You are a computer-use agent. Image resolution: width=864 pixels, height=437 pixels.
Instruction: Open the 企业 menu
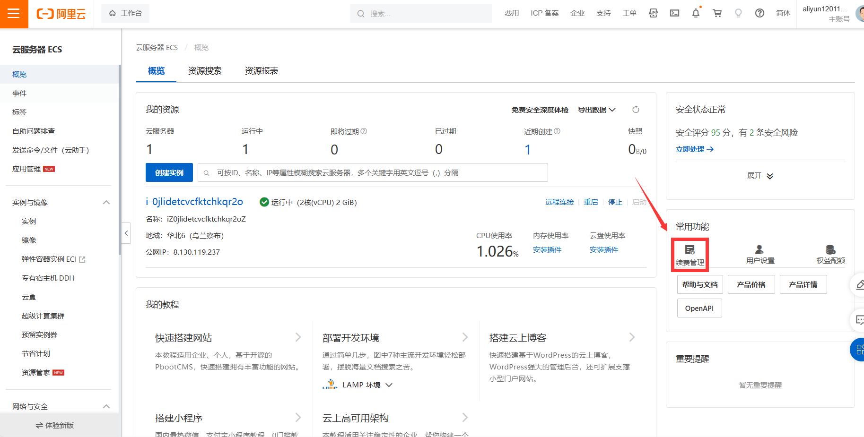[x=577, y=13]
